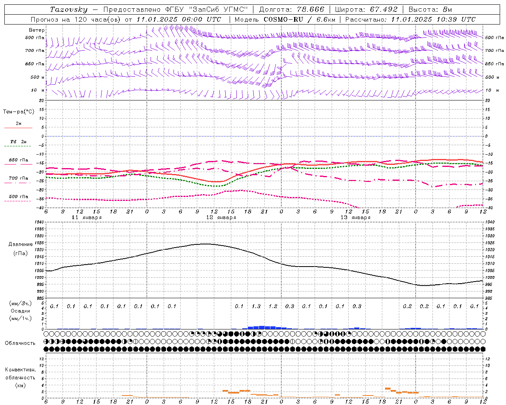Click the "Долгота: 78.666" longitude field
This screenshot has height=405, width=506.
(291, 9)
